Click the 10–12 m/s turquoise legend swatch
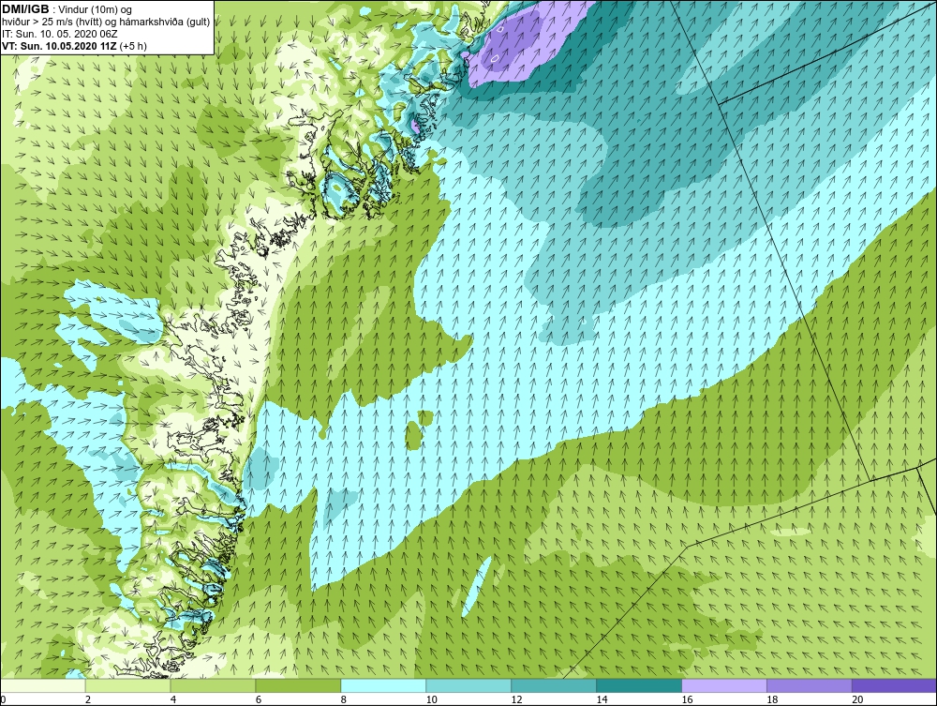The width and height of the screenshot is (937, 706). (468, 685)
